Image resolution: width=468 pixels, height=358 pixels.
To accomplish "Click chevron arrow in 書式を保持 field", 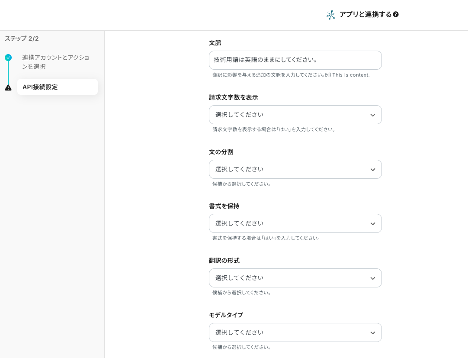I will point(372,224).
